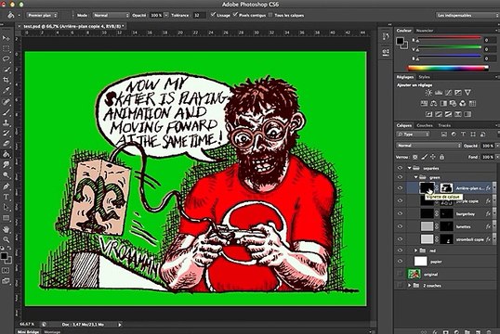Switch to the Tracés tab
Screen dimensions: 500x334
click(444, 125)
